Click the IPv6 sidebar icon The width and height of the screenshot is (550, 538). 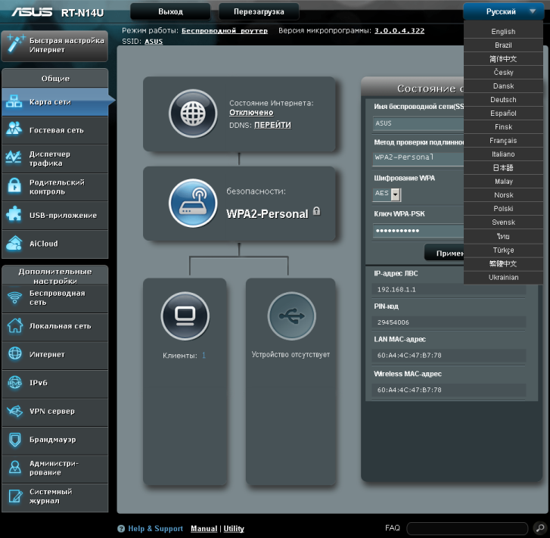click(x=14, y=382)
